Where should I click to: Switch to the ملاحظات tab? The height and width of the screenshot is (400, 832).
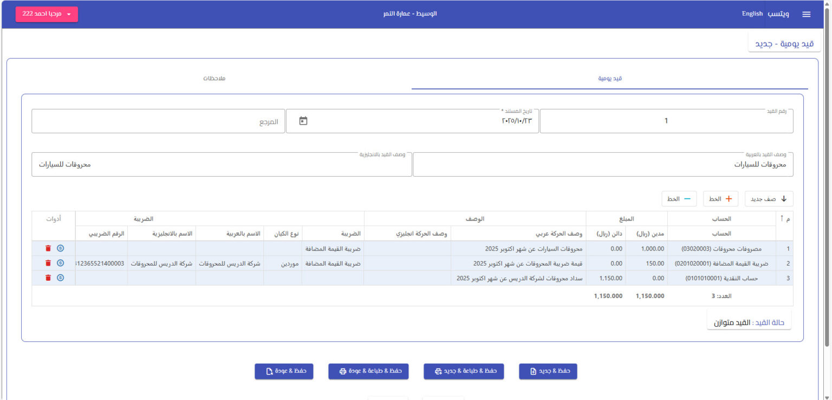tap(214, 79)
